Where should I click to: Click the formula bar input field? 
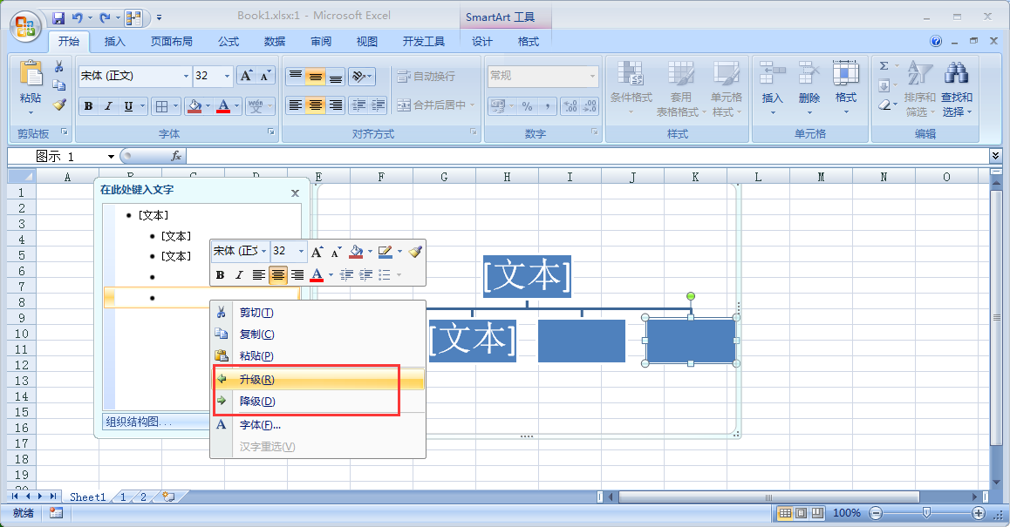(x=588, y=156)
